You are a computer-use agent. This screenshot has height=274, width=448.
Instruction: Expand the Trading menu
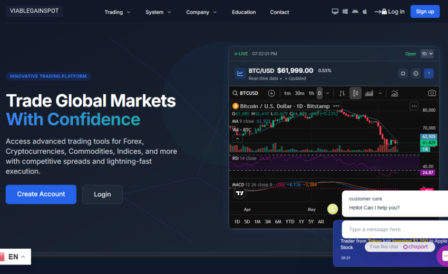117,12
